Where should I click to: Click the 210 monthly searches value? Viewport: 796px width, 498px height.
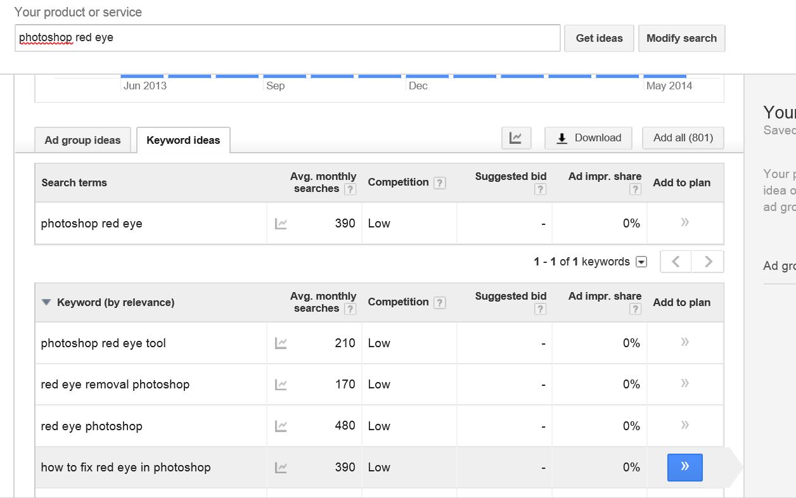tap(345, 343)
